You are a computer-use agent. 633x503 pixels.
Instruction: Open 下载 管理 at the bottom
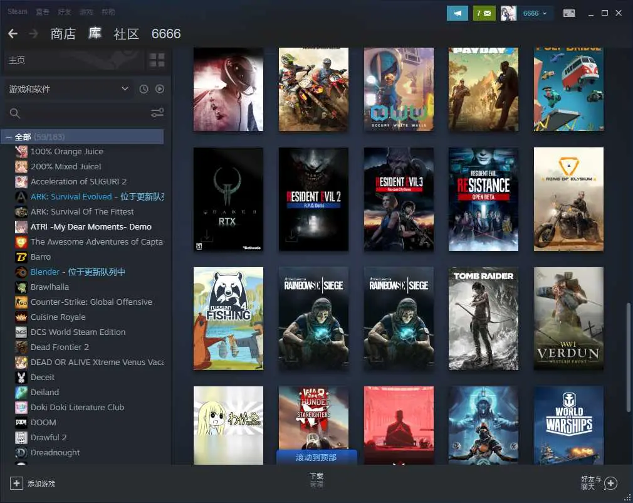click(316, 480)
